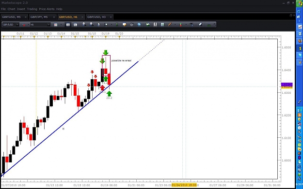Open the Price Alerts menu
Viewport: 303px width, 189px height.
(x=47, y=9)
